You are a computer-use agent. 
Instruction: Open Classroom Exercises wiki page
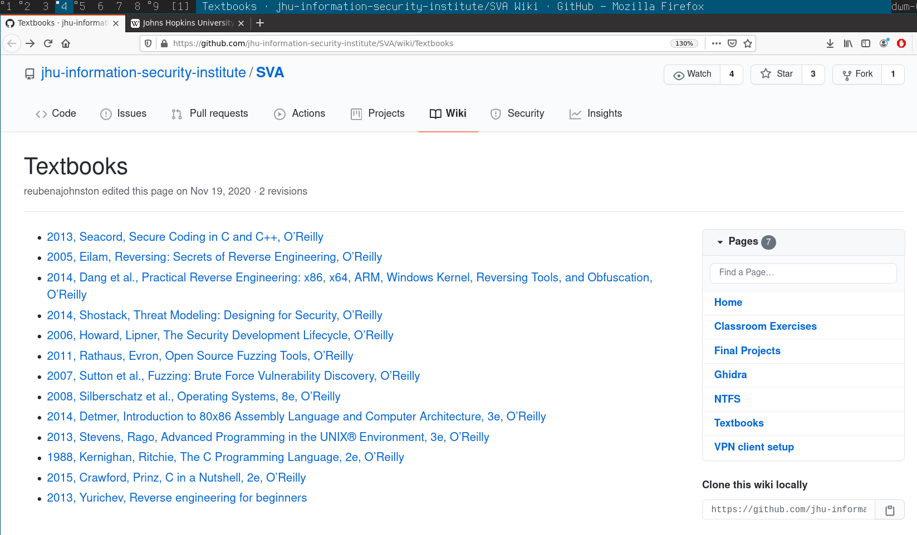click(x=765, y=326)
